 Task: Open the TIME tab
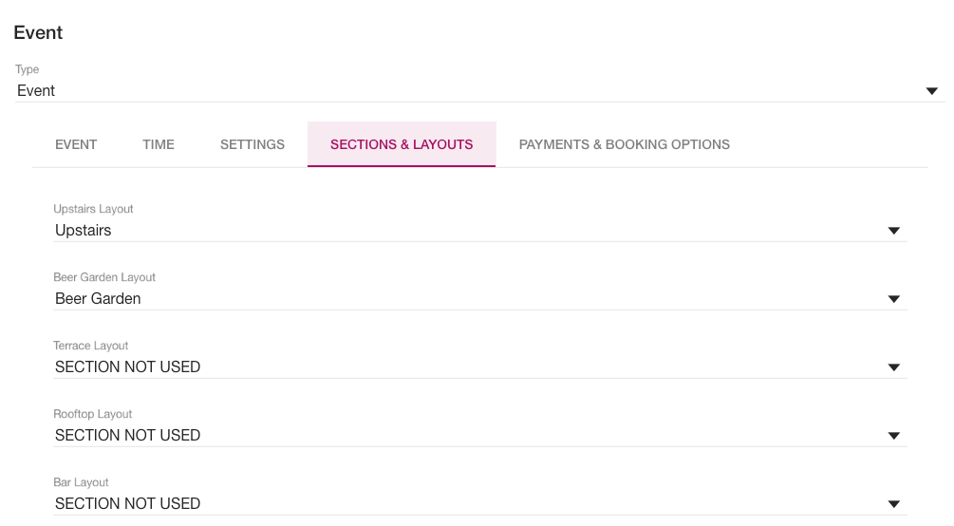(x=159, y=144)
